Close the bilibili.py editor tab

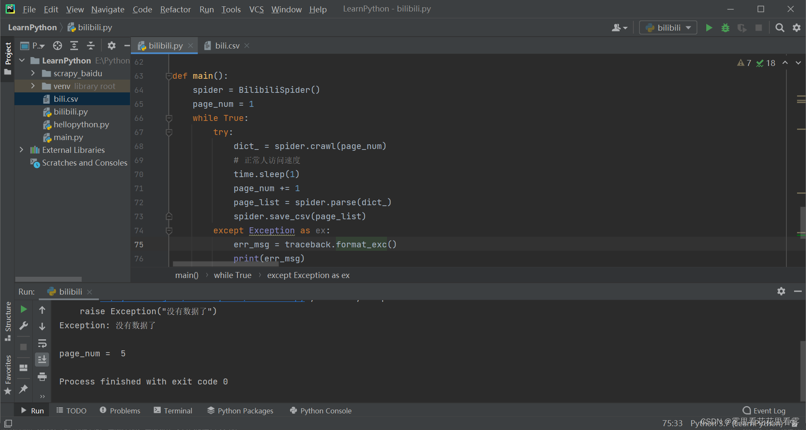191,46
